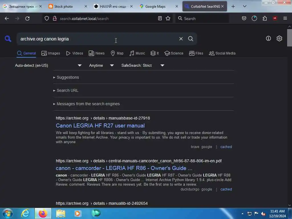Open SearXNG preferences gear
The image size is (292, 219).
[279, 38]
